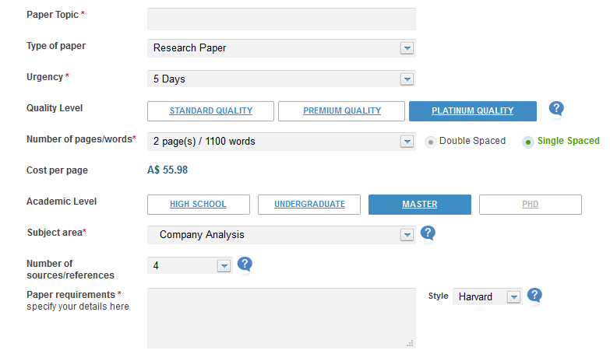610x361 pixels.
Task: Click the 'specify your details here' hint text
Action: 78,307
